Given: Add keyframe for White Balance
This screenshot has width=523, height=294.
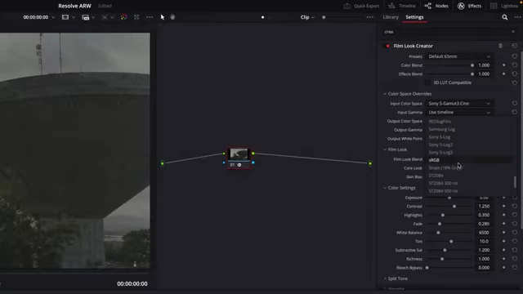Looking at the screenshot, I should pyautogui.click(x=503, y=232).
